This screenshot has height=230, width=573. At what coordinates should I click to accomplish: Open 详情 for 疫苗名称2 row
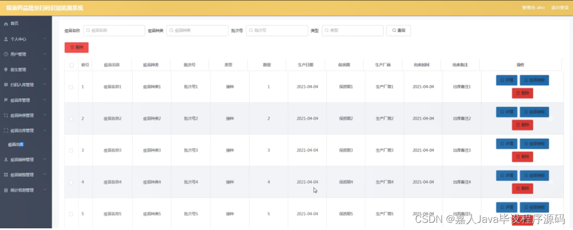506,112
